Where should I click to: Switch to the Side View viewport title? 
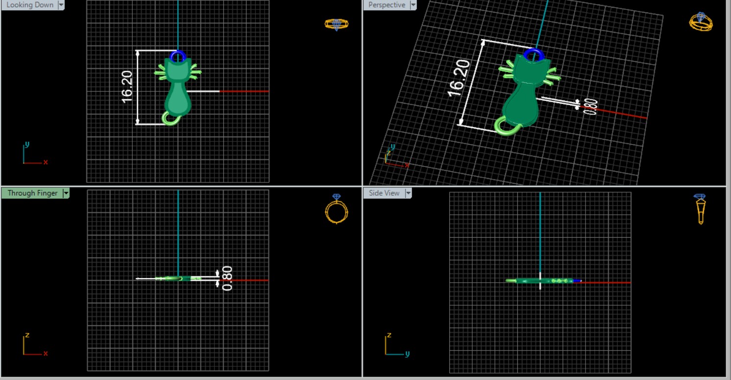pyautogui.click(x=384, y=193)
